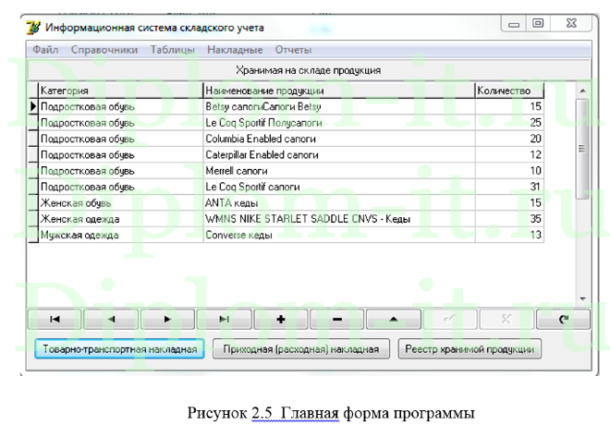Delete record with minus button
Screen dimensions: 610x425
tap(336, 319)
